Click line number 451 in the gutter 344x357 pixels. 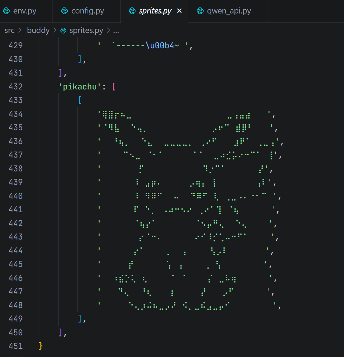click(16, 346)
